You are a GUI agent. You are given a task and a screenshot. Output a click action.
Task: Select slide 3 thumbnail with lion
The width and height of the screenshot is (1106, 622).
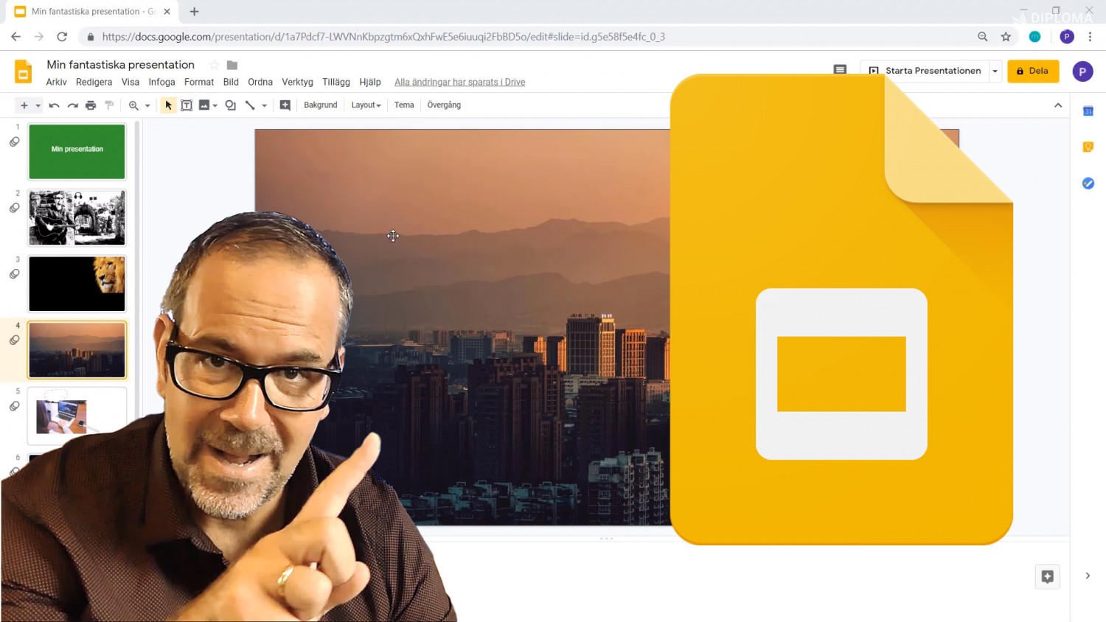[77, 284]
